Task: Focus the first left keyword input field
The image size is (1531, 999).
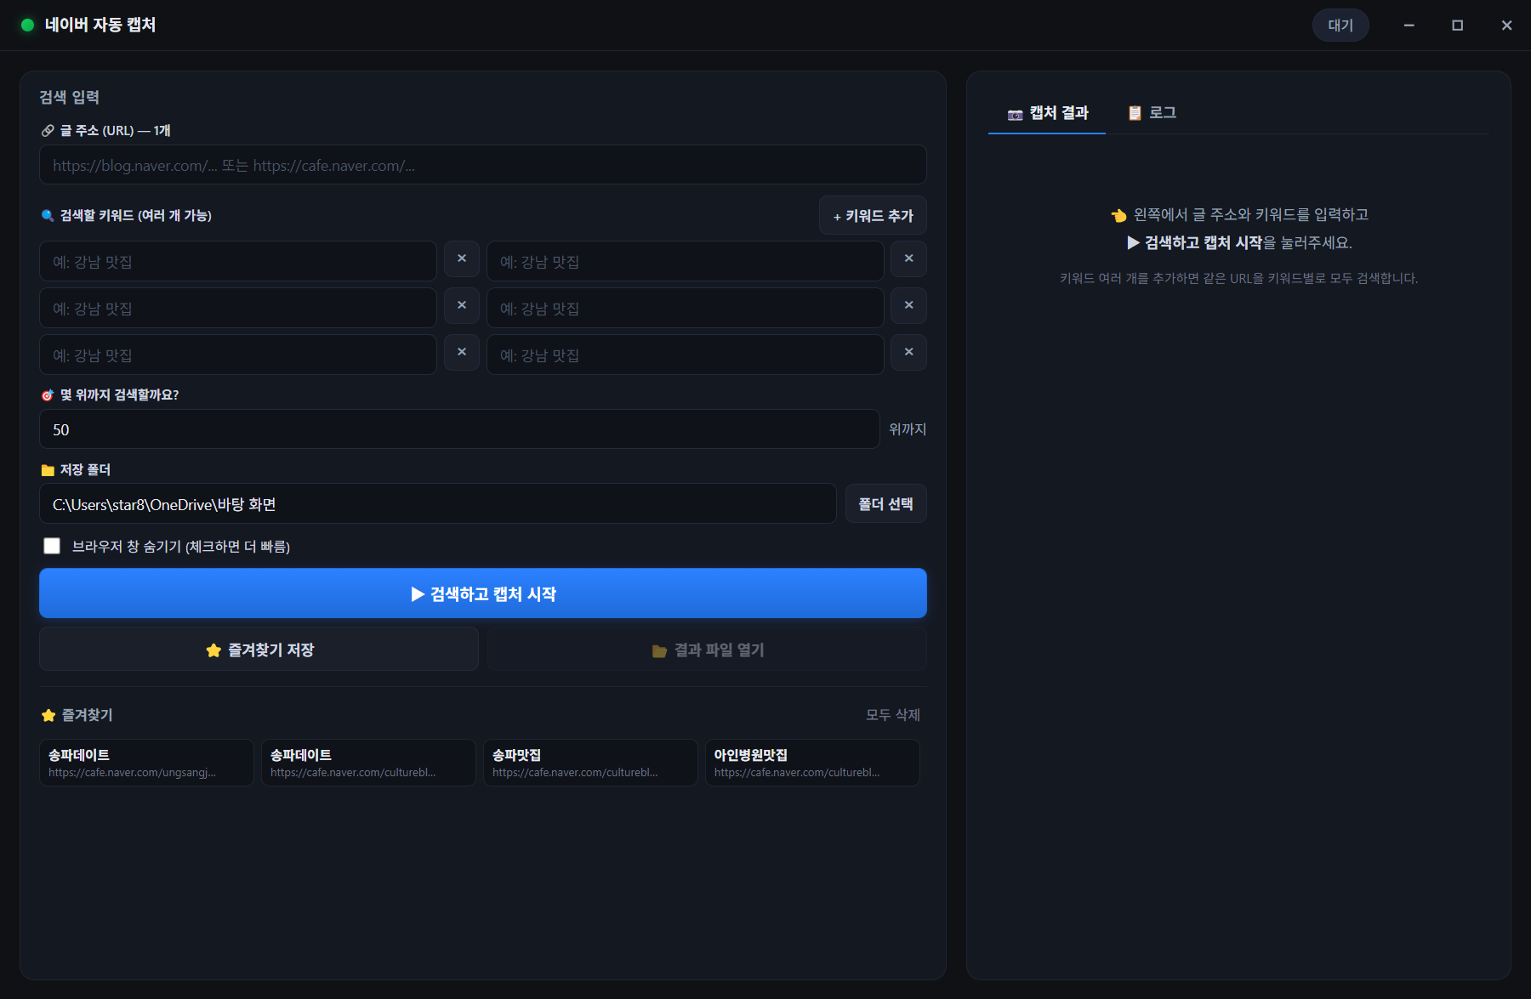Action: 238,261
